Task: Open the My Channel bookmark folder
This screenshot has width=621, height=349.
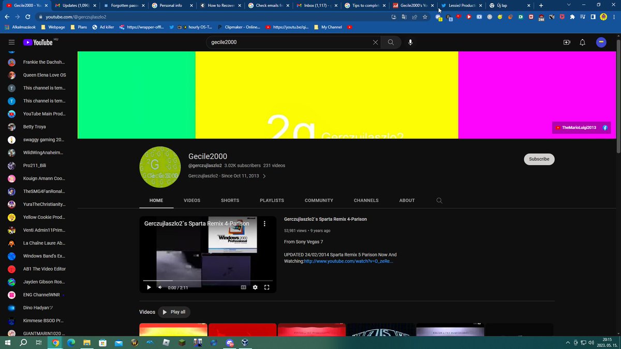Action: pyautogui.click(x=328, y=27)
